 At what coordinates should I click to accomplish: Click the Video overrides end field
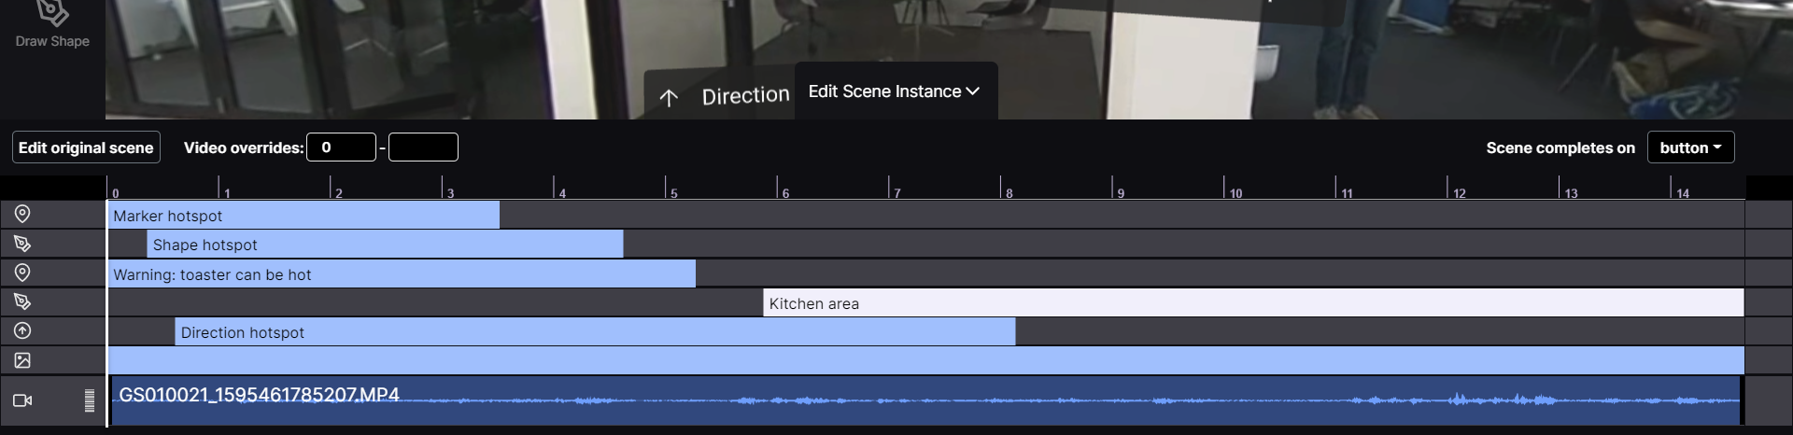(423, 147)
